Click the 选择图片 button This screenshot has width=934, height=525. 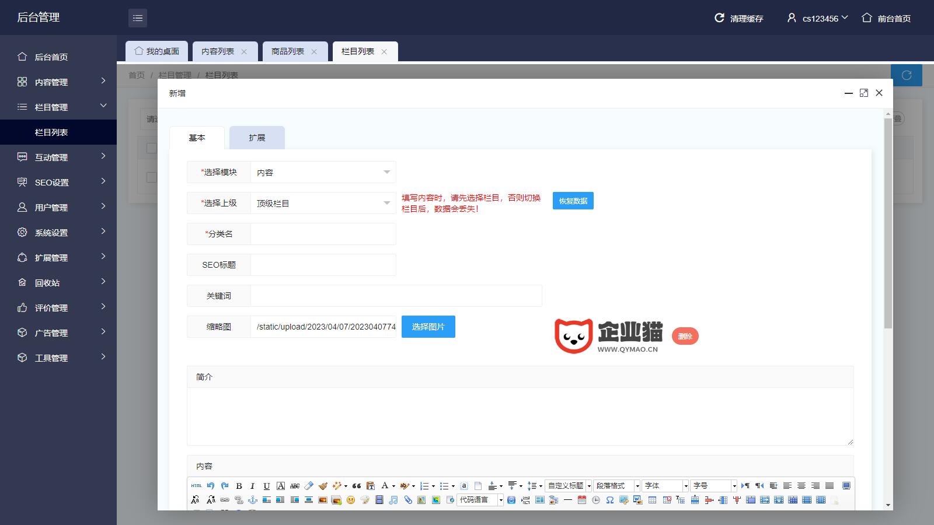click(x=428, y=327)
